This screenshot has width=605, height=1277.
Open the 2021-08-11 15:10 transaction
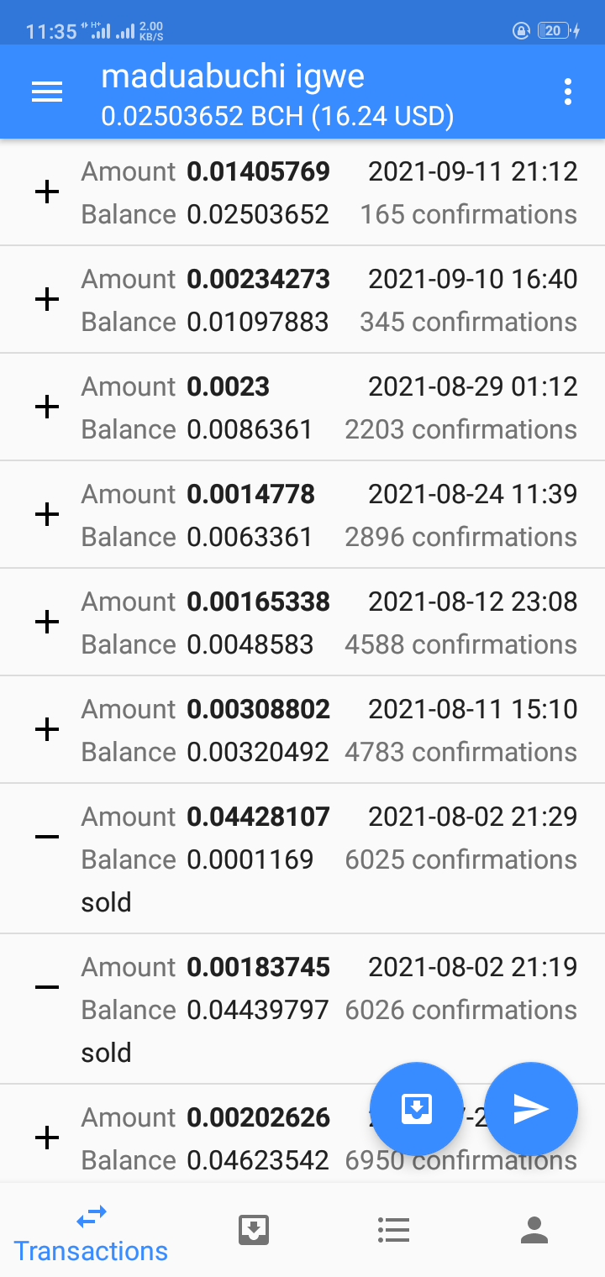302,730
